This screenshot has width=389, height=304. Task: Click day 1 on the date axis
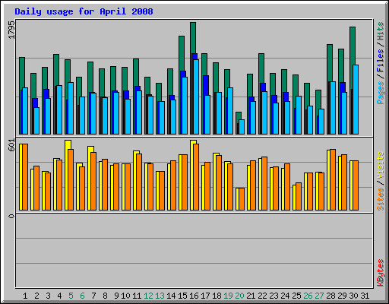(x=25, y=296)
